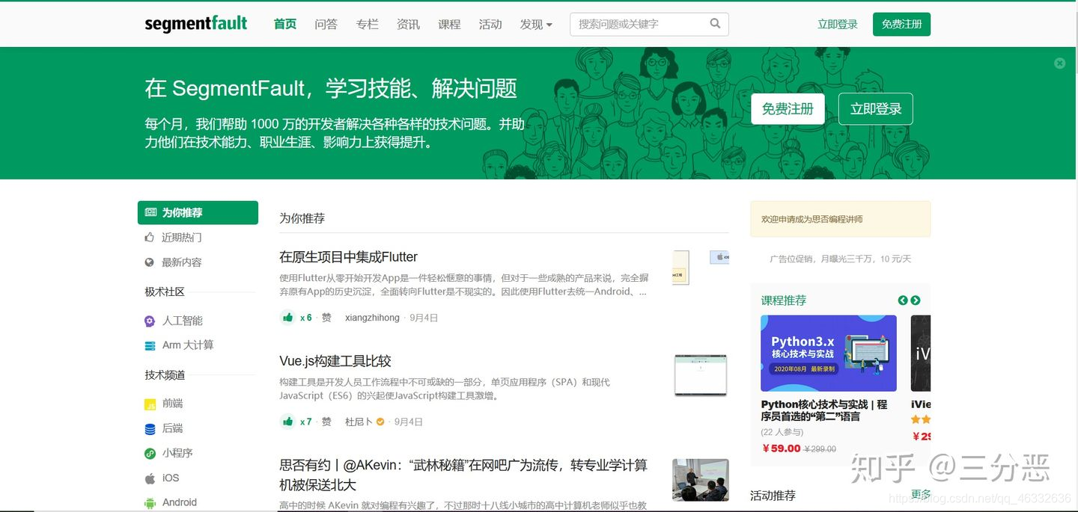Open the 问答 section
Image resolution: width=1078 pixels, height=512 pixels.
point(326,25)
